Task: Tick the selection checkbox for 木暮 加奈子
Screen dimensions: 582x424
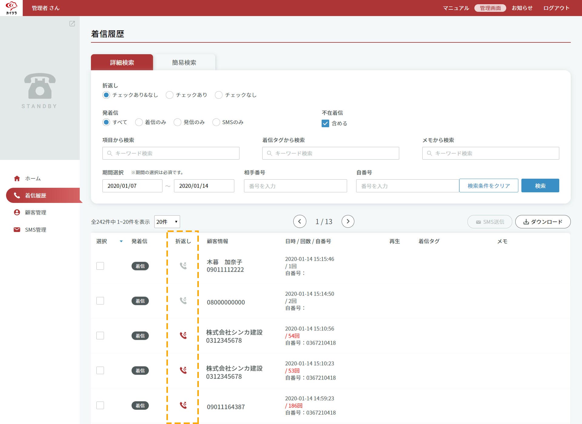Action: pyautogui.click(x=100, y=266)
